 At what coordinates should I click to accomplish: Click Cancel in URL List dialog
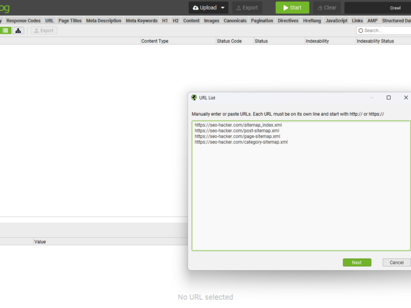point(396,262)
